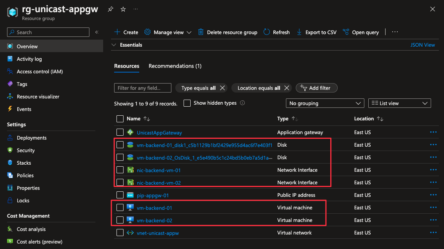Collapse the Essentials section
444x249 pixels.
click(x=114, y=45)
